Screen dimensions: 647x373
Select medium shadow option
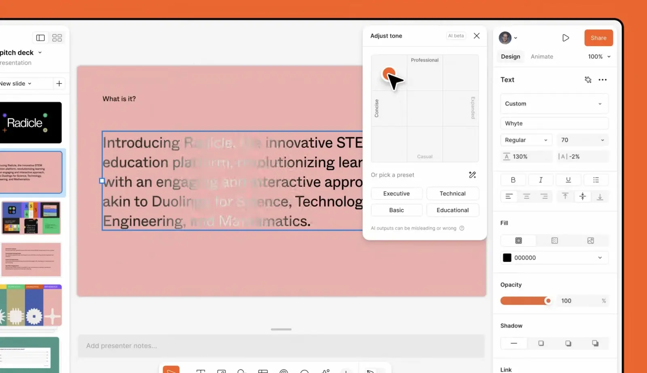568,343
